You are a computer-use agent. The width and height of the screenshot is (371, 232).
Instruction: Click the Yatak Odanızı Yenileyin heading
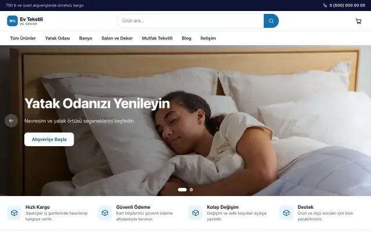point(97,103)
